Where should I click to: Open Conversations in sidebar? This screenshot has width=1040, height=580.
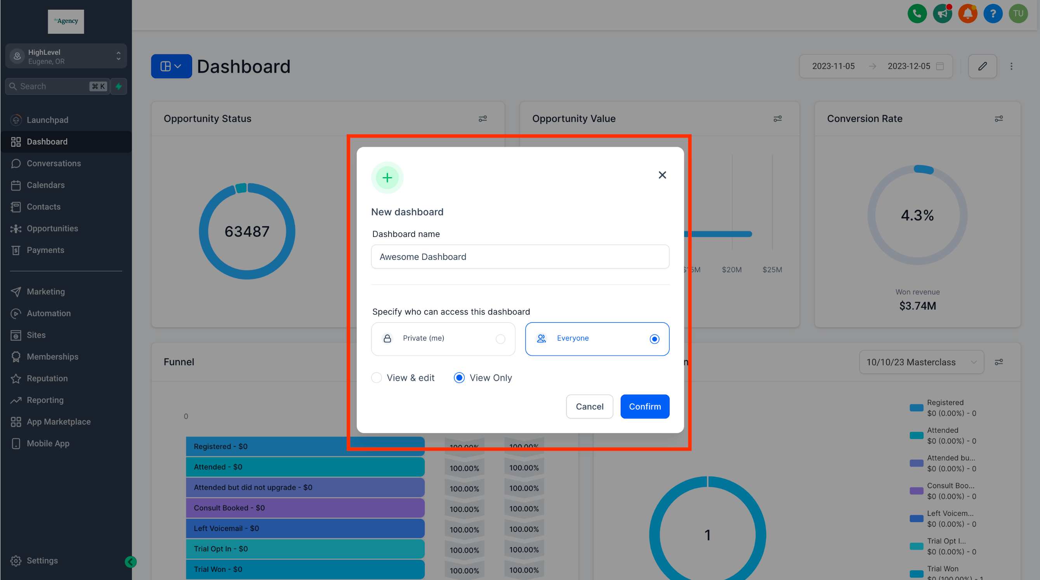pos(66,164)
